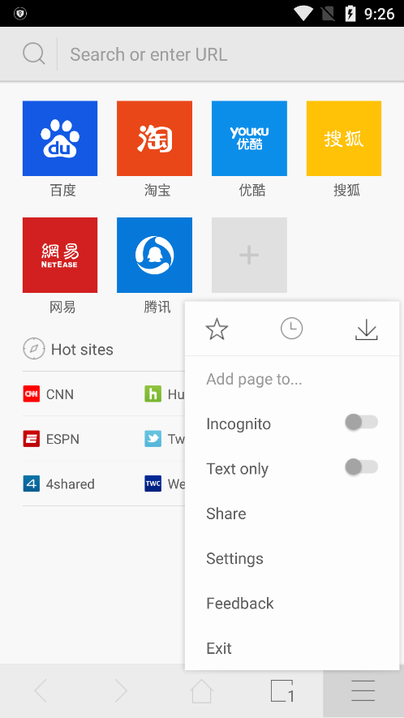Tap the 网易 label under NetEase tile
This screenshot has height=718, width=404.
pyautogui.click(x=62, y=307)
